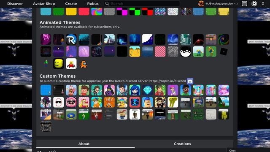Open the Discover page
This screenshot has width=270, height=152.
(x=15, y=4)
